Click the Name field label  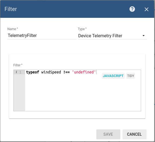[13, 29]
